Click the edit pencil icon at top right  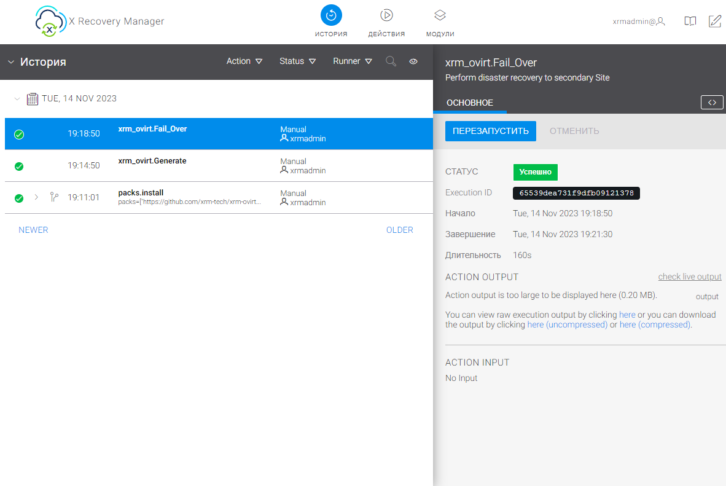(x=714, y=22)
